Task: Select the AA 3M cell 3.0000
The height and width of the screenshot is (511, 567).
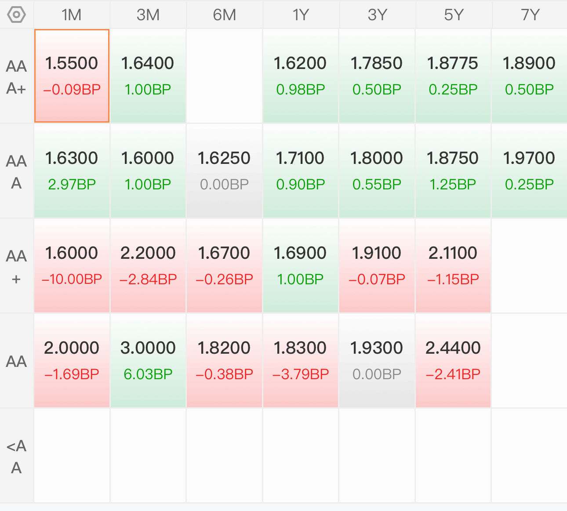Action: (148, 361)
